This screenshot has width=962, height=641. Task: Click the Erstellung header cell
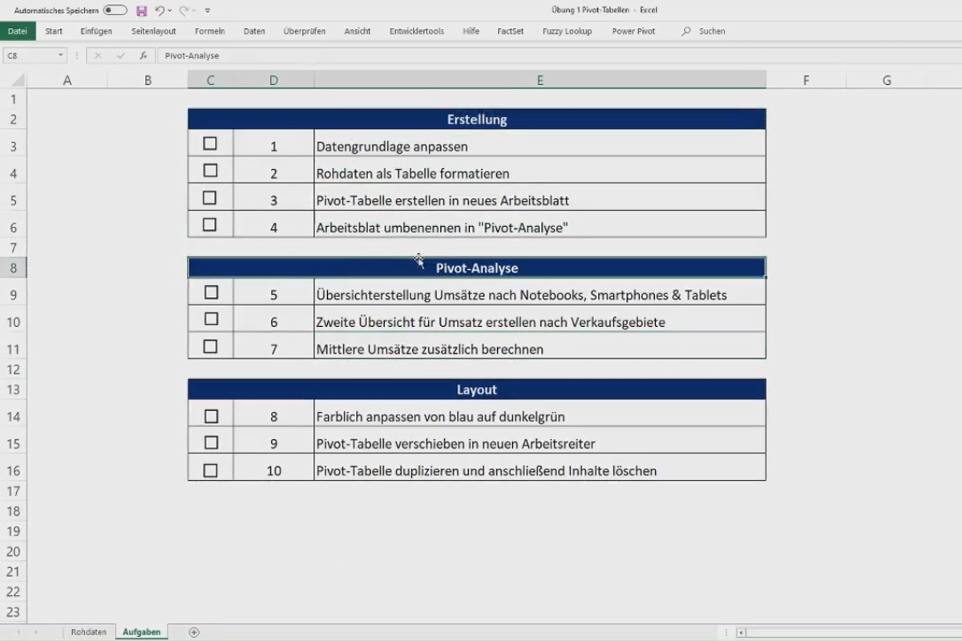click(x=477, y=119)
